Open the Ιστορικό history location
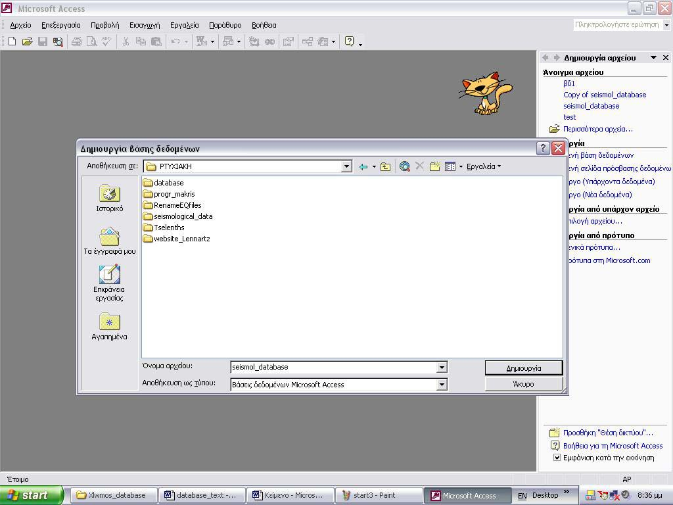This screenshot has width=673, height=505. [110, 199]
